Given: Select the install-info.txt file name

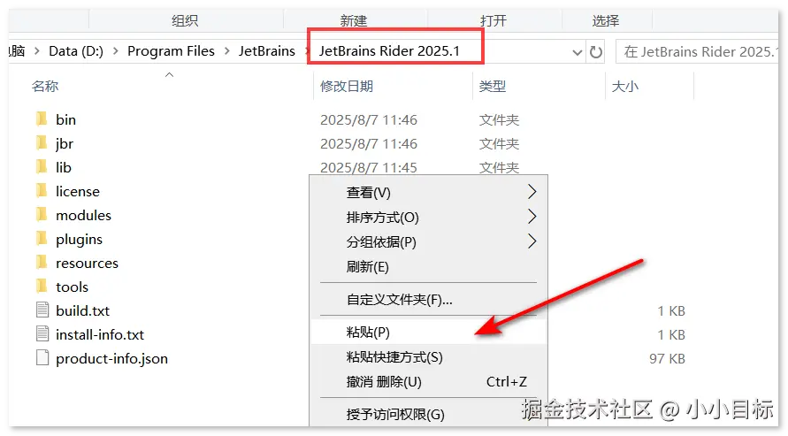Looking at the screenshot, I should click(x=100, y=334).
